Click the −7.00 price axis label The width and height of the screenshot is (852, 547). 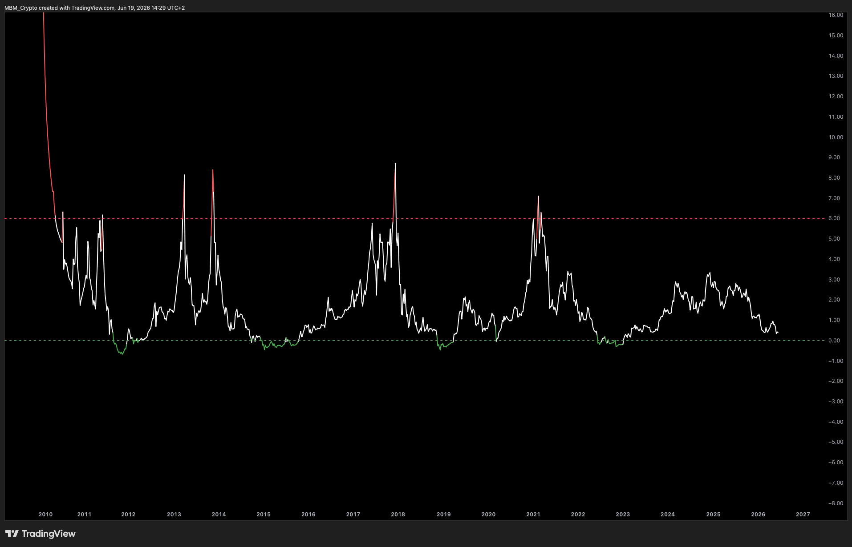pyautogui.click(x=836, y=483)
